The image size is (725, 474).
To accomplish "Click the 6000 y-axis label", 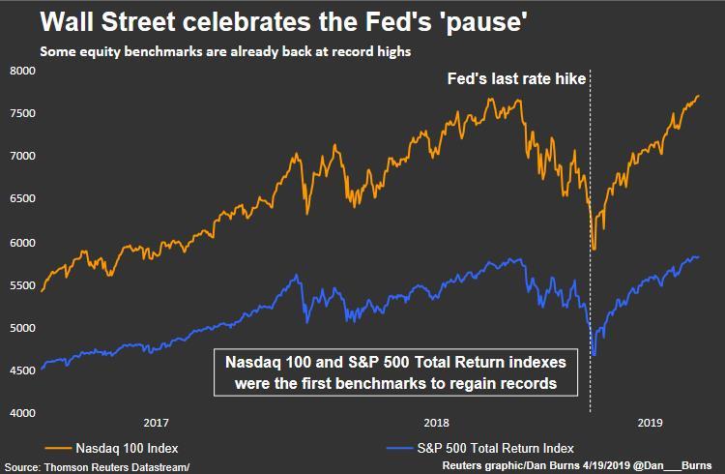I will (22, 243).
